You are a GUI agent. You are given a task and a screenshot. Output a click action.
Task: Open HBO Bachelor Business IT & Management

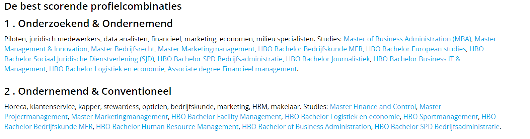coord(417,59)
